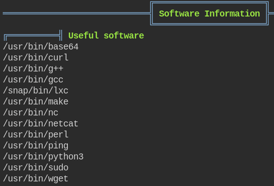This screenshot has width=274, height=186.
Task: Select the /usr/bin/python3 path
Action: pyautogui.click(x=43, y=157)
